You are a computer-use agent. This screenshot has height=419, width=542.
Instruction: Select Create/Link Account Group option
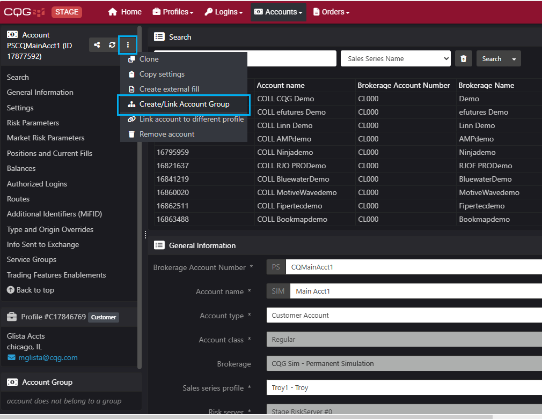[x=184, y=104]
